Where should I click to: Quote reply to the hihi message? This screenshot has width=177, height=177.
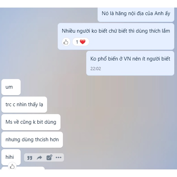(30, 158)
